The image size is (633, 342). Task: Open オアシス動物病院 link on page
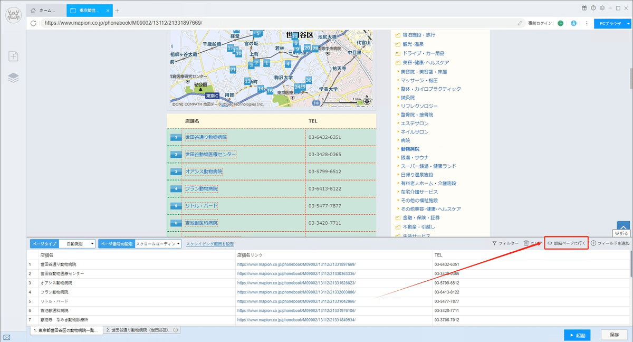[204, 172]
